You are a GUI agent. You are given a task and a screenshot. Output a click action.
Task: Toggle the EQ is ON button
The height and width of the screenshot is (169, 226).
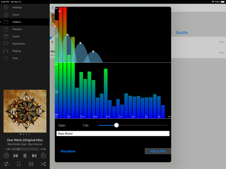pos(158,151)
